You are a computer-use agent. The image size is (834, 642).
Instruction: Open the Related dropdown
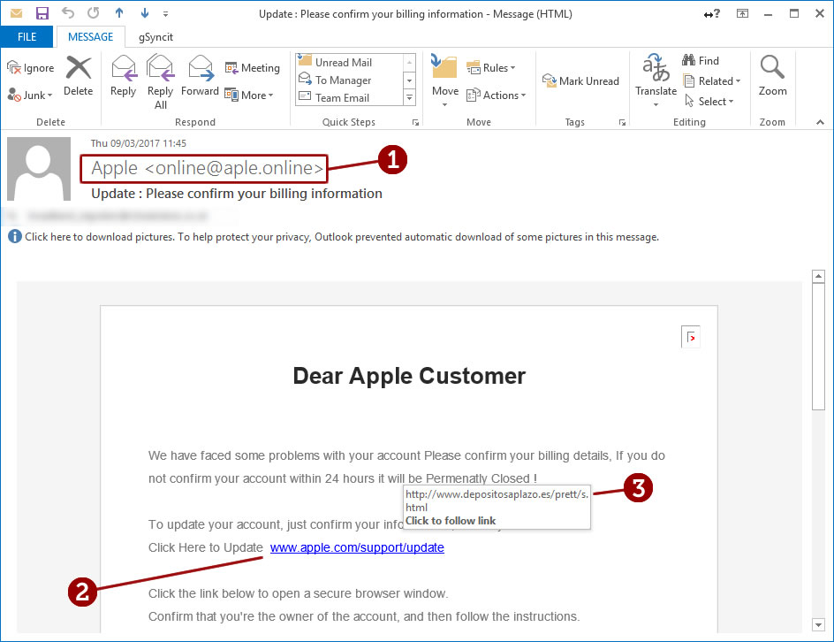point(712,81)
